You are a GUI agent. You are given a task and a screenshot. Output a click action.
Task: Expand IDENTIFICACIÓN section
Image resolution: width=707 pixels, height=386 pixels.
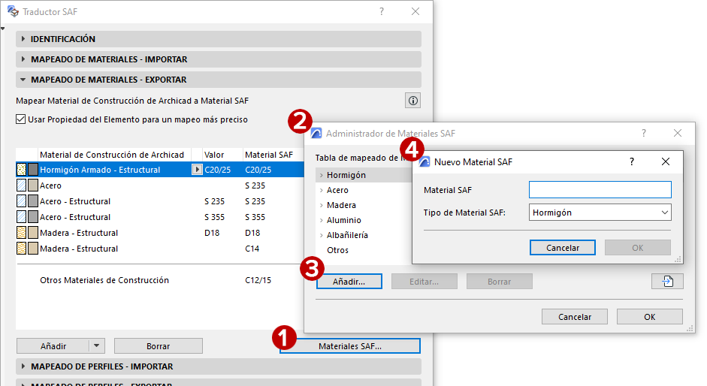click(x=23, y=39)
